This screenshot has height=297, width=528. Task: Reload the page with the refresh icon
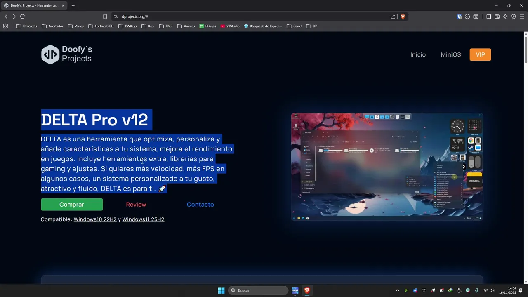[x=22, y=16]
